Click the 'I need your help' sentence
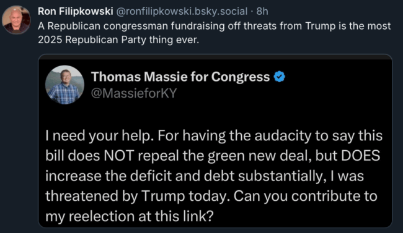The image size is (403, 233). [x=100, y=135]
